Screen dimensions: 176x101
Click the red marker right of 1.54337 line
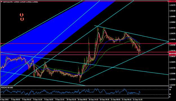click(x=168, y=43)
